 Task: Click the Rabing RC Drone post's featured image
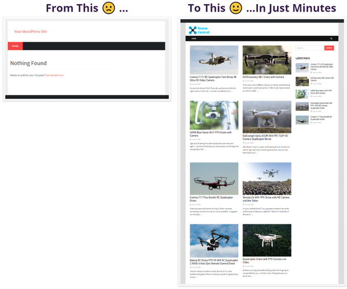click(214, 241)
